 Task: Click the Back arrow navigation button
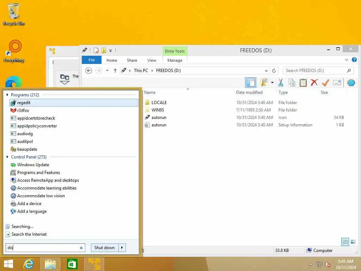[x=88, y=71]
